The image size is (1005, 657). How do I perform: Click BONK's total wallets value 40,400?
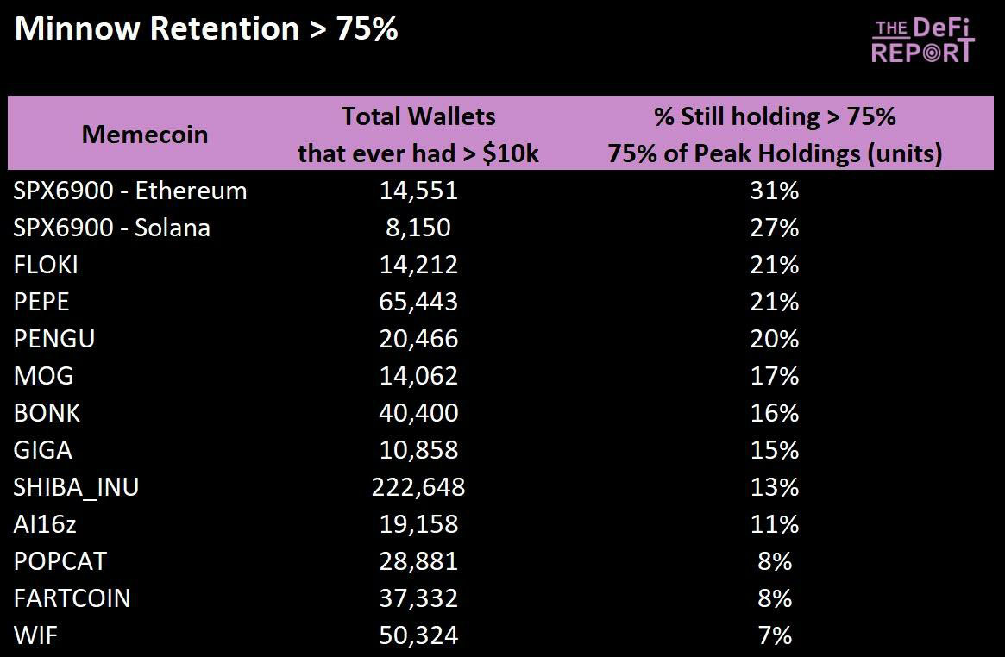[418, 413]
